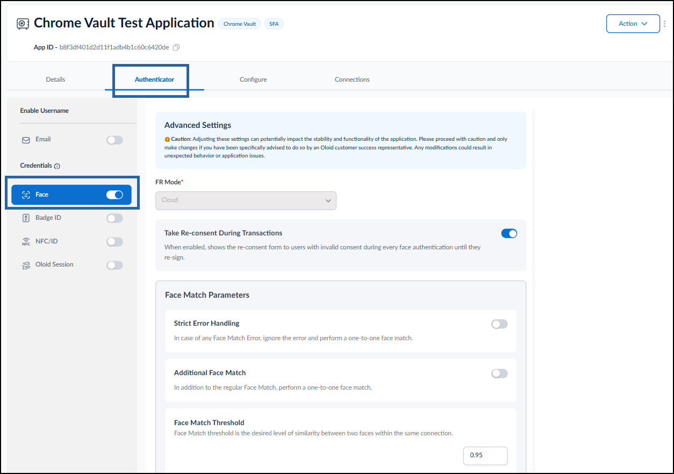Click the Face Match Threshold label
The width and height of the screenshot is (674, 474).
click(209, 423)
